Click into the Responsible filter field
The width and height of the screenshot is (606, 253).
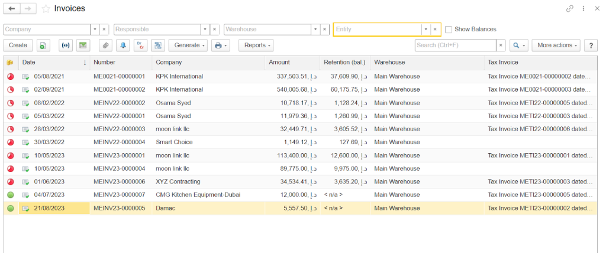click(157, 30)
